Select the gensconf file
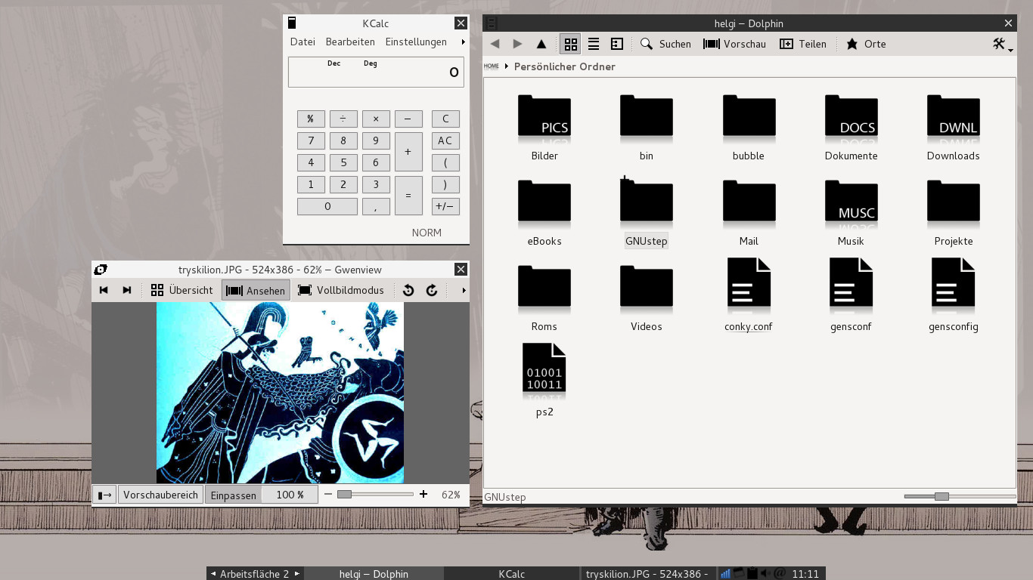Viewport: 1033px width, 580px height. point(851,295)
